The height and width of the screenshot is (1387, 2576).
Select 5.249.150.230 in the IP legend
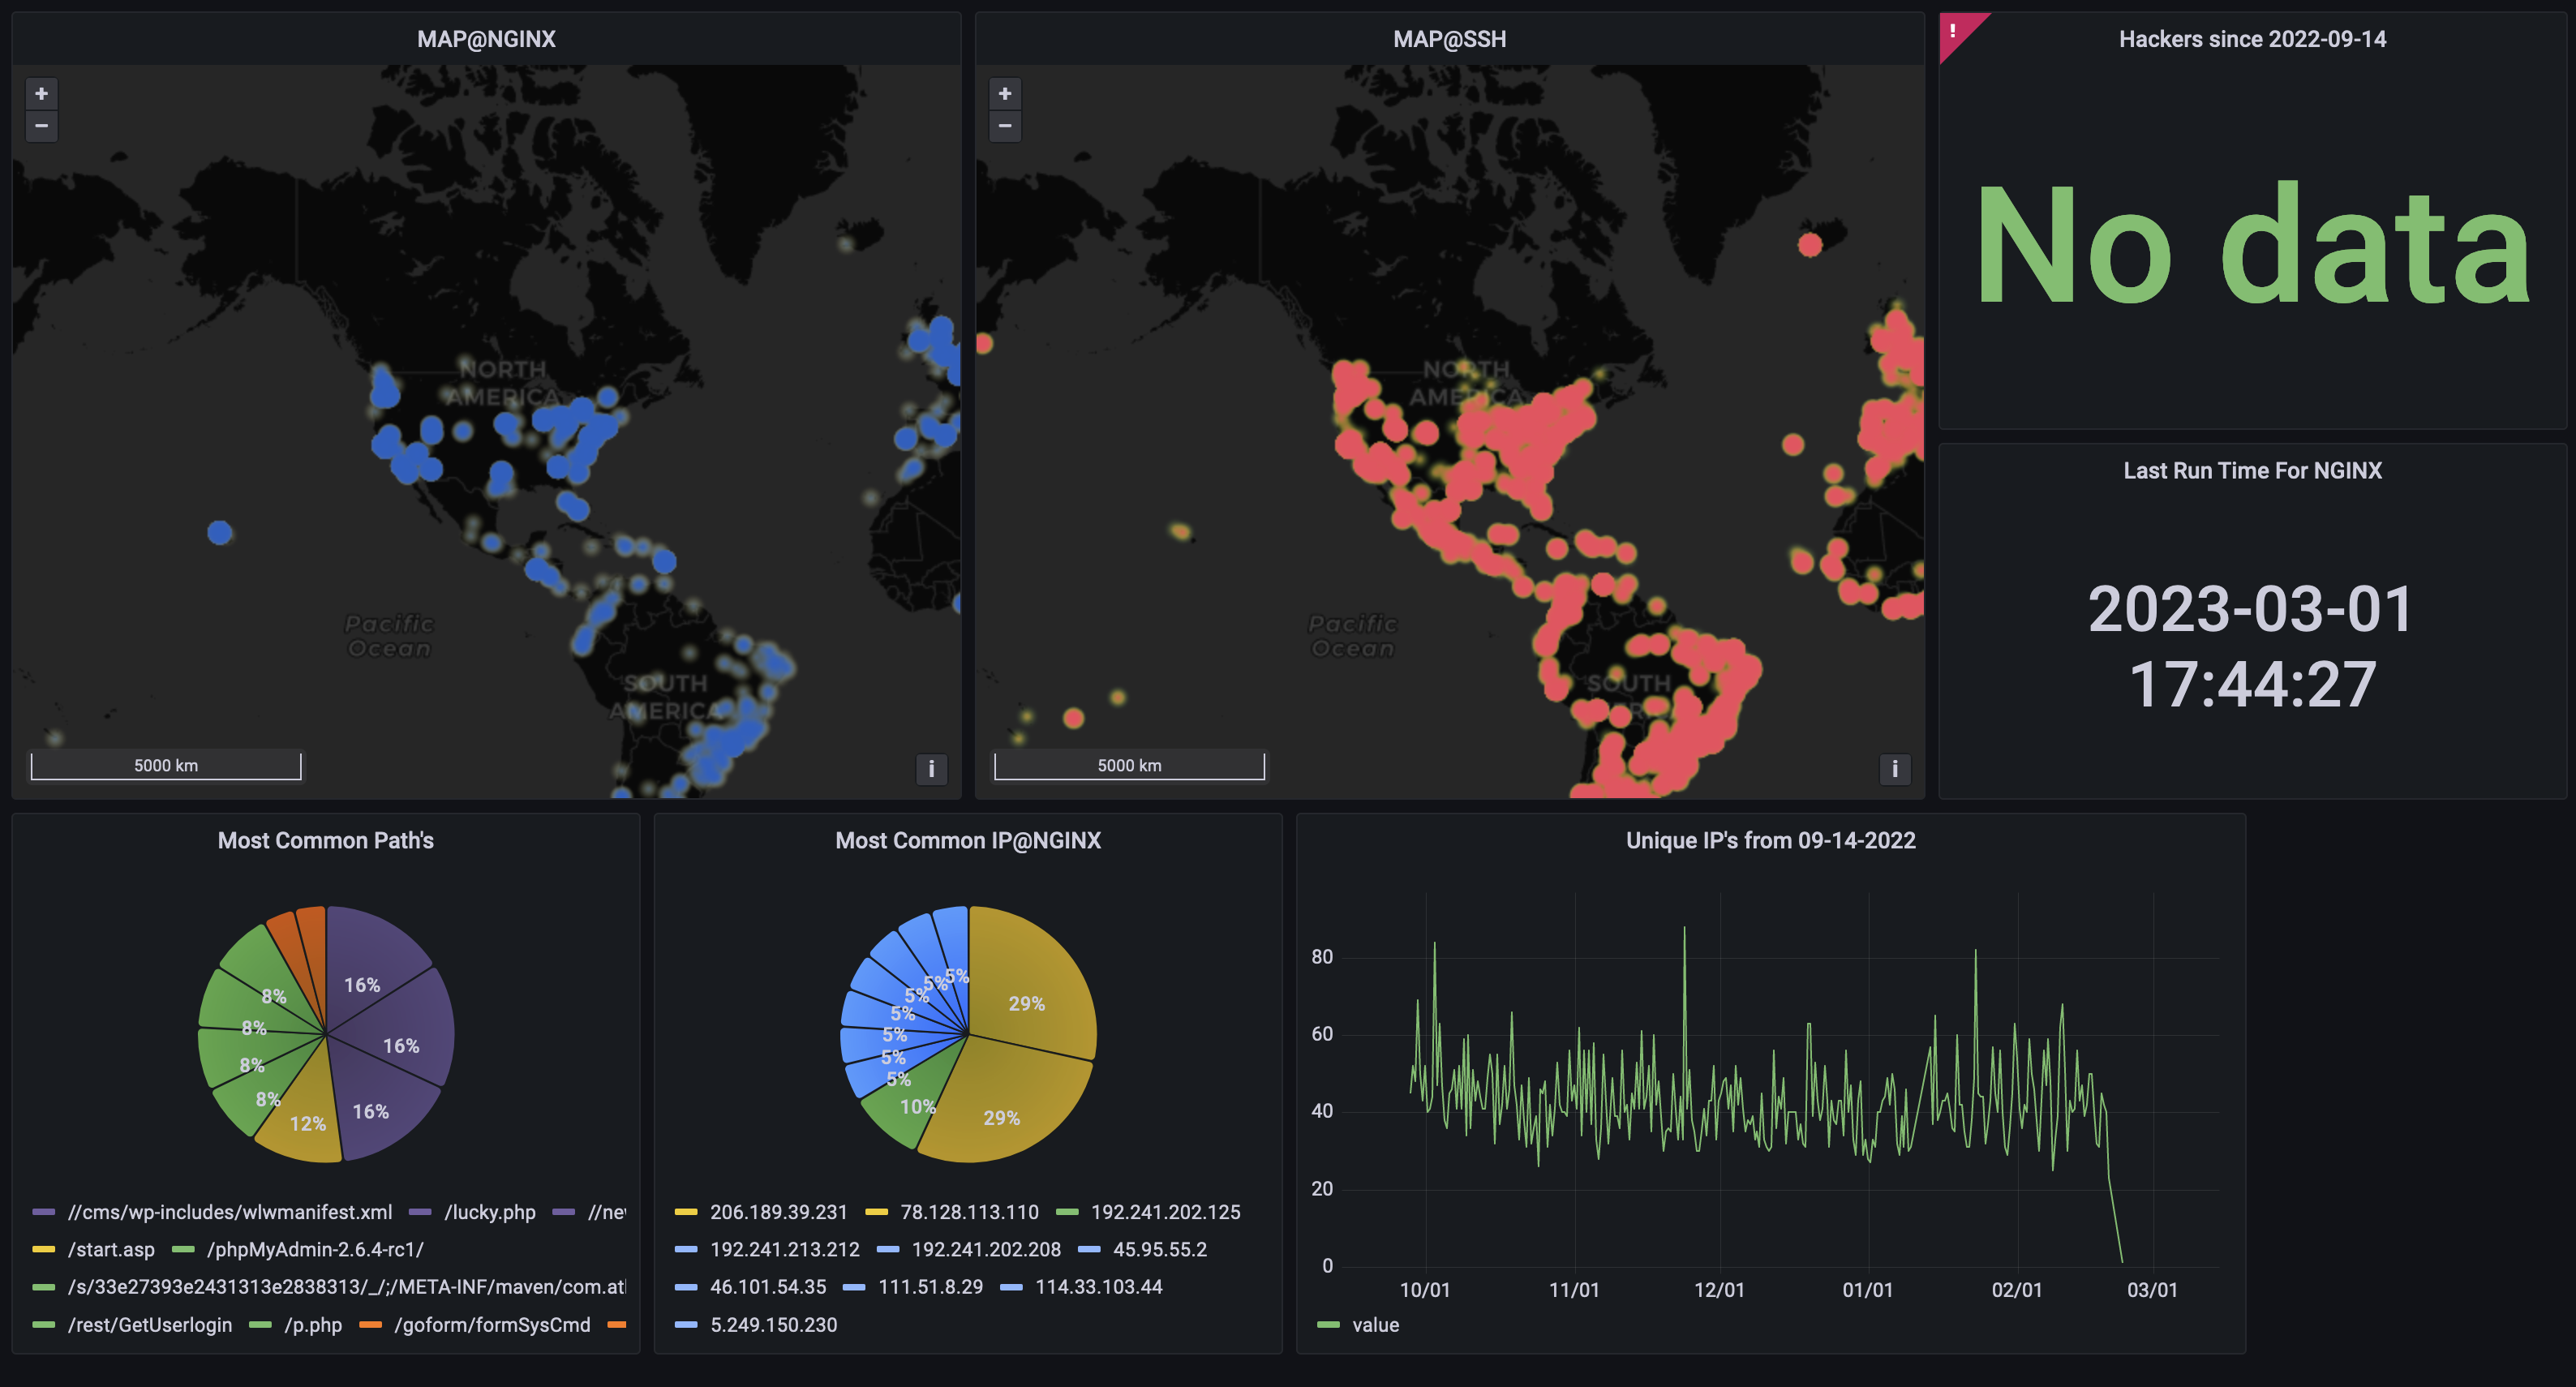click(x=773, y=1324)
